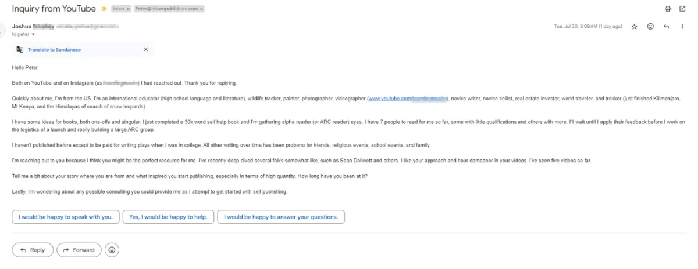
Task: Choose 'I would be happy to speak with you.'
Action: pos(66,217)
